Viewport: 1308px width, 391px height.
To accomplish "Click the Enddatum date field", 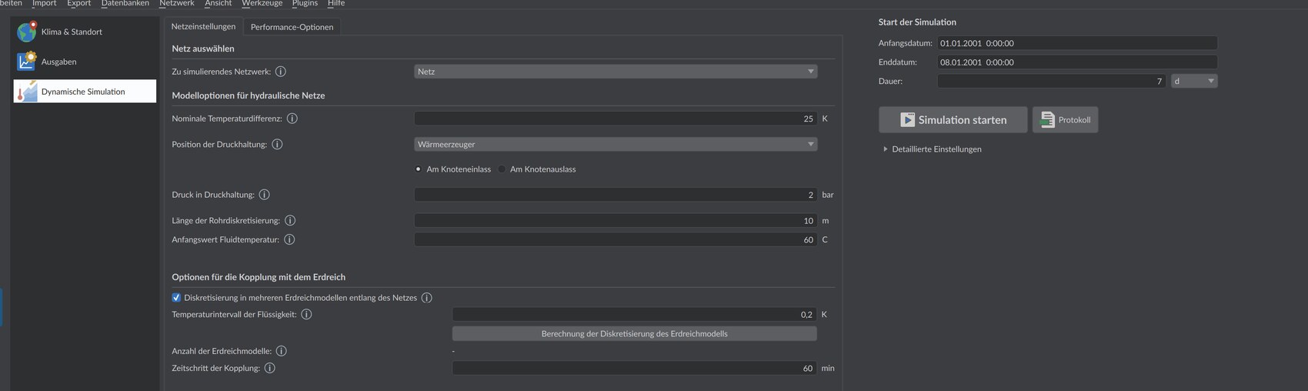I will (x=1077, y=62).
